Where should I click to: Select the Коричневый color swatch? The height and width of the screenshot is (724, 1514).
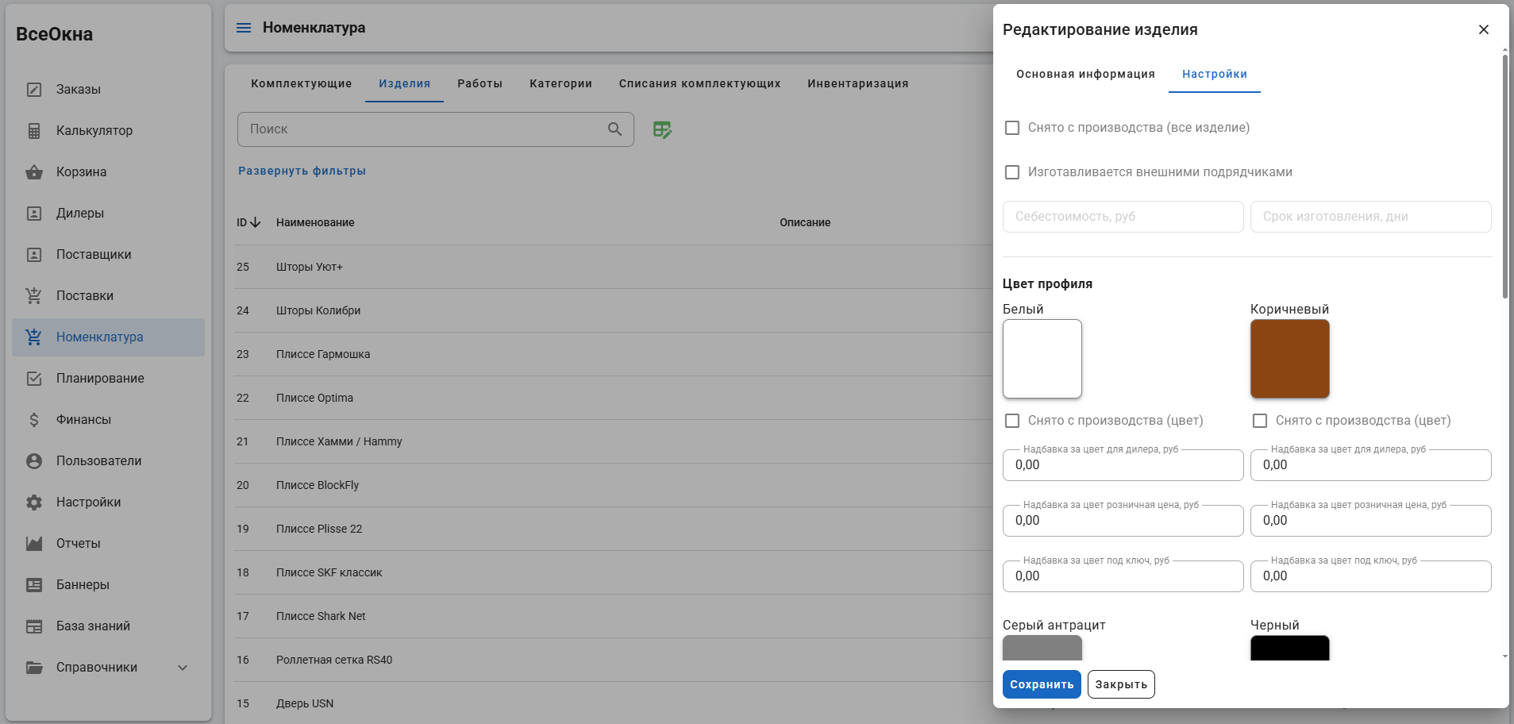pyautogui.click(x=1290, y=359)
